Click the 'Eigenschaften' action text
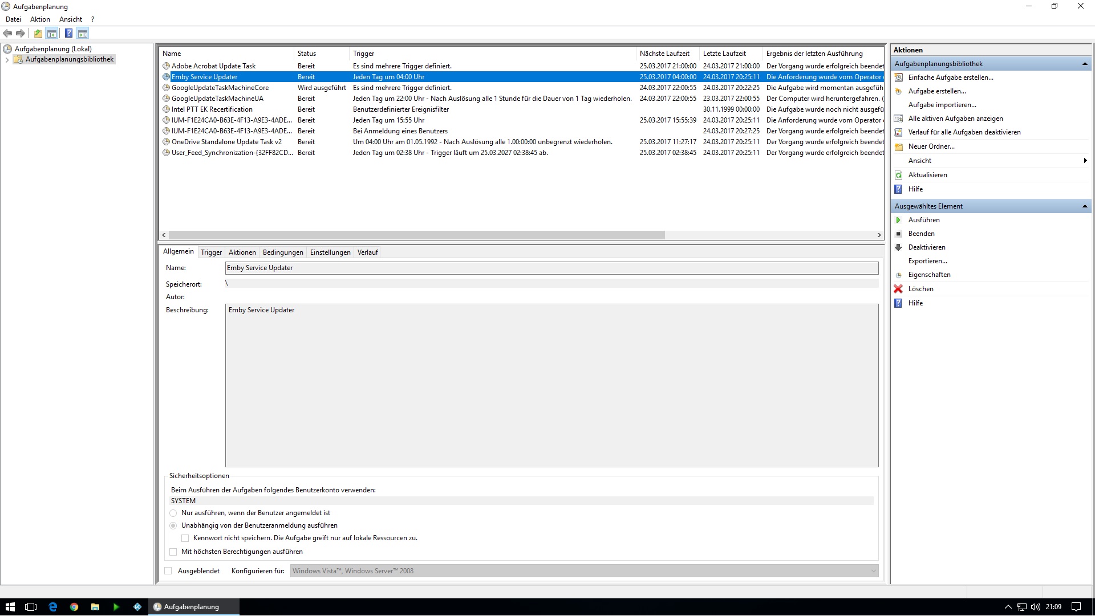Image resolution: width=1095 pixels, height=616 pixels. point(930,275)
